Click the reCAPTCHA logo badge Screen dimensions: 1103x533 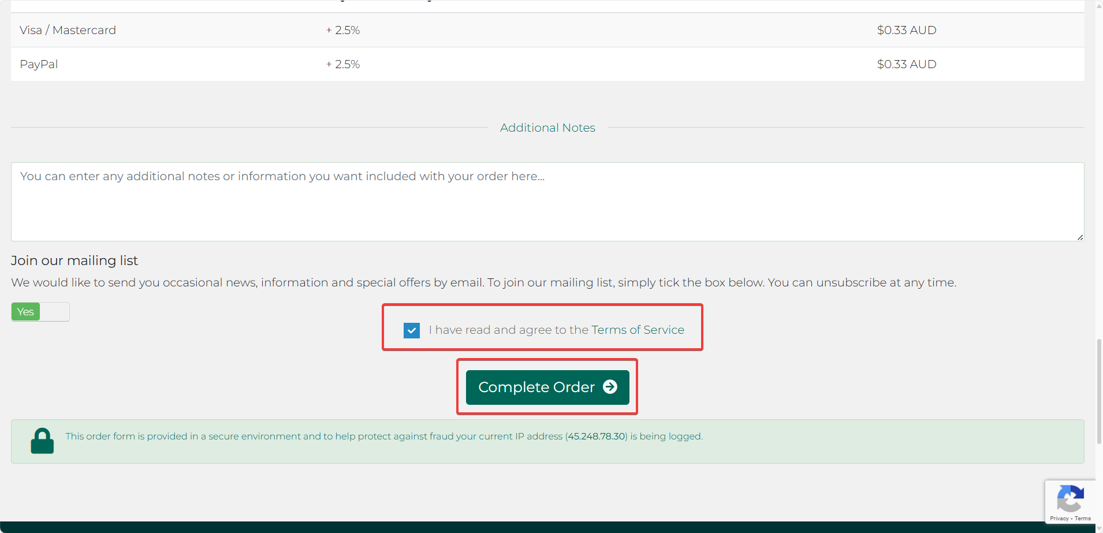click(1070, 498)
